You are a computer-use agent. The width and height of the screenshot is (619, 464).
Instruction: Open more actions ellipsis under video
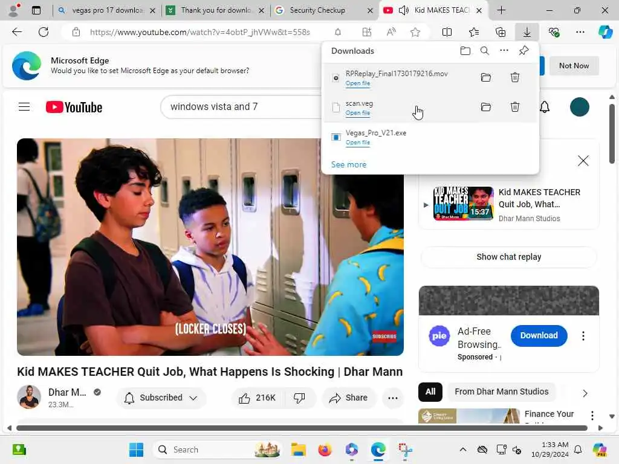point(393,398)
